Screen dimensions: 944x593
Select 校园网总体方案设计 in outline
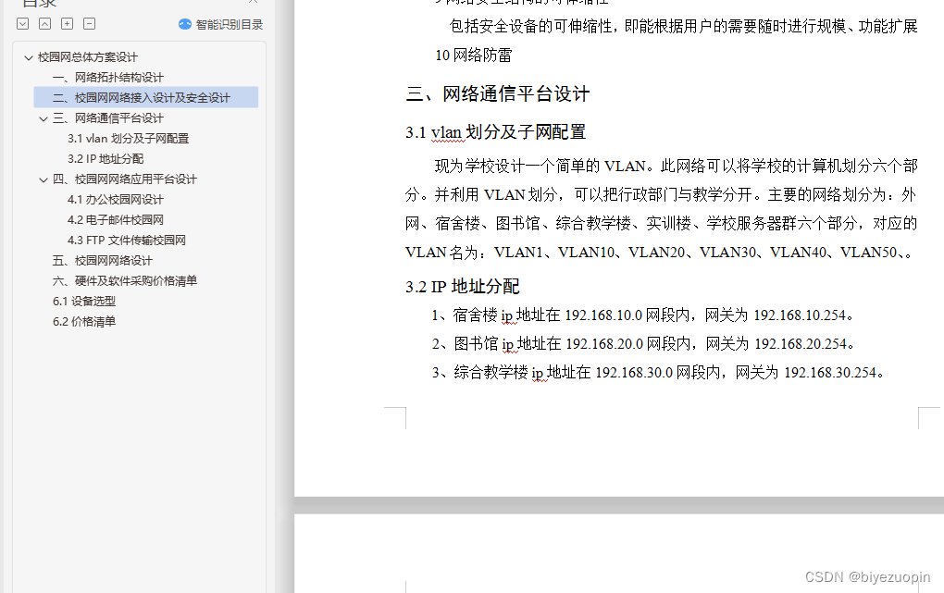pos(88,57)
